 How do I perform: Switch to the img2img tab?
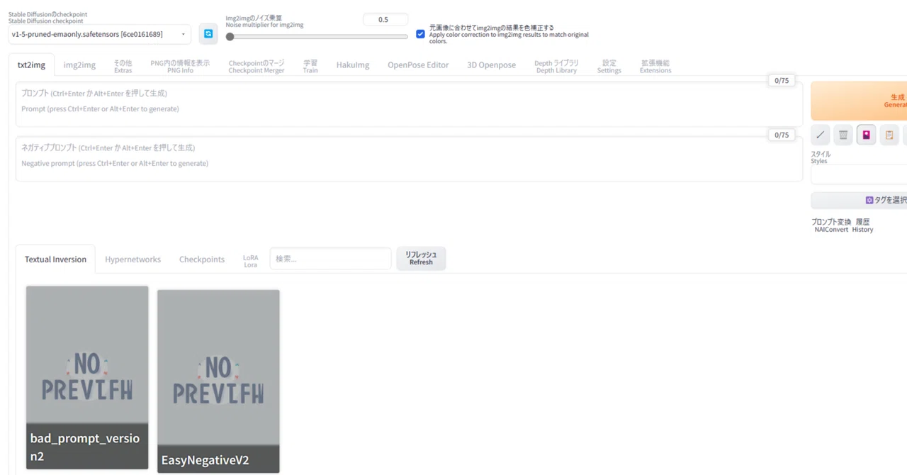pos(79,65)
